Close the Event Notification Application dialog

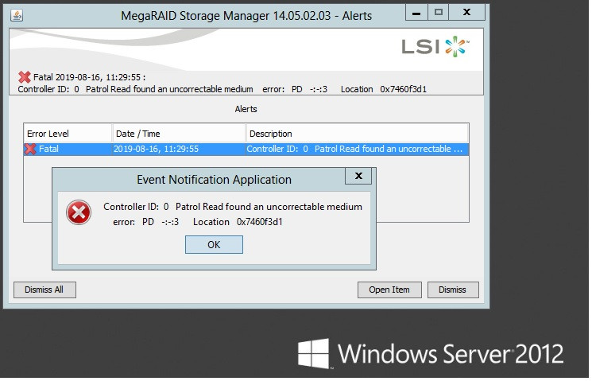point(360,177)
